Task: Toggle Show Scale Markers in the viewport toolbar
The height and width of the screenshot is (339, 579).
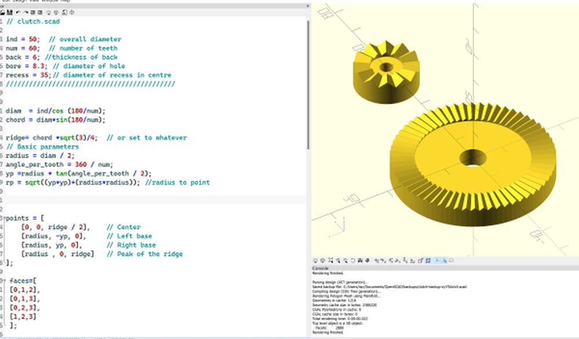Action: tap(444, 261)
